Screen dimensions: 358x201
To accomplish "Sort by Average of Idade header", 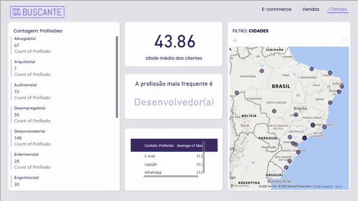I will pos(190,145).
